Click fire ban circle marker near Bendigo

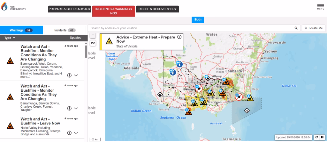click(x=199, y=89)
